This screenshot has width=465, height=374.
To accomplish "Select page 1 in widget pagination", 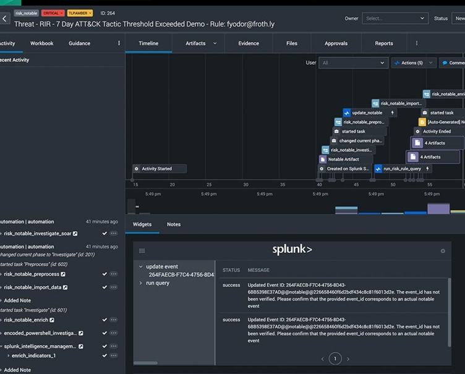I will pyautogui.click(x=335, y=359).
